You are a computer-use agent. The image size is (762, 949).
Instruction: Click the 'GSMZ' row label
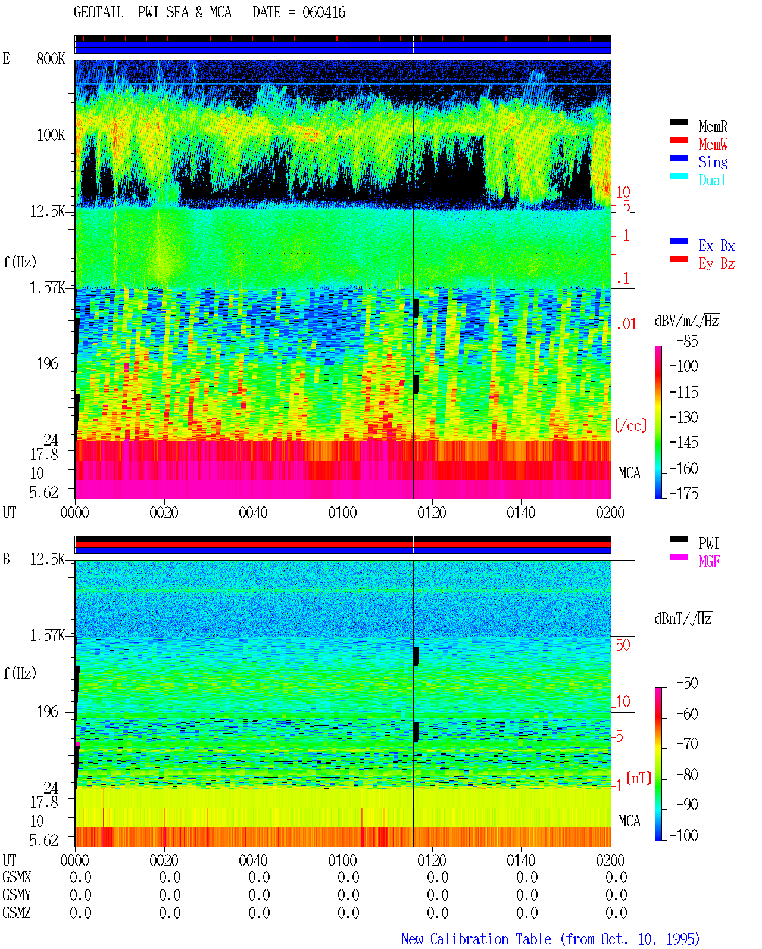click(17, 913)
